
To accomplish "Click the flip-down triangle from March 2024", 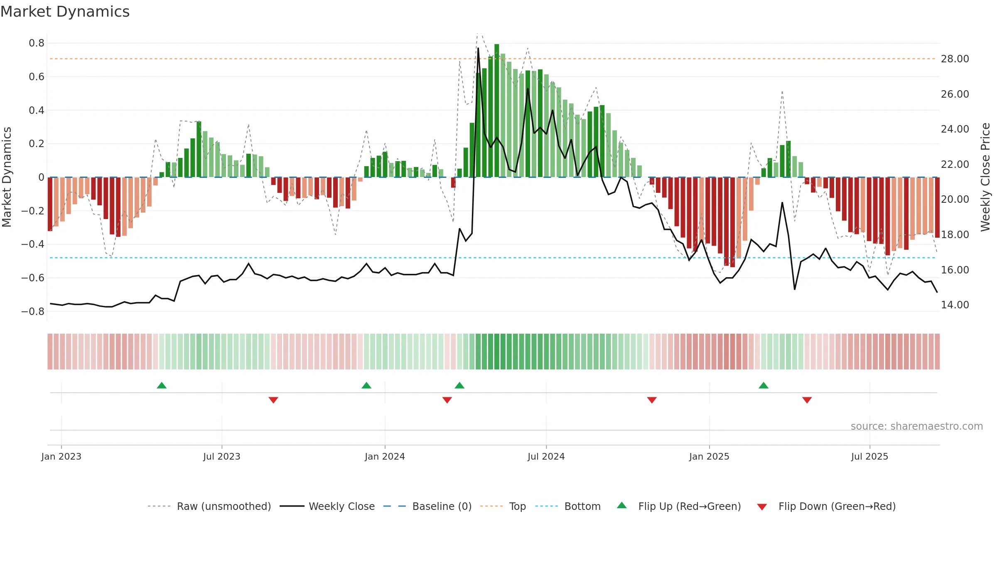I will (x=447, y=400).
